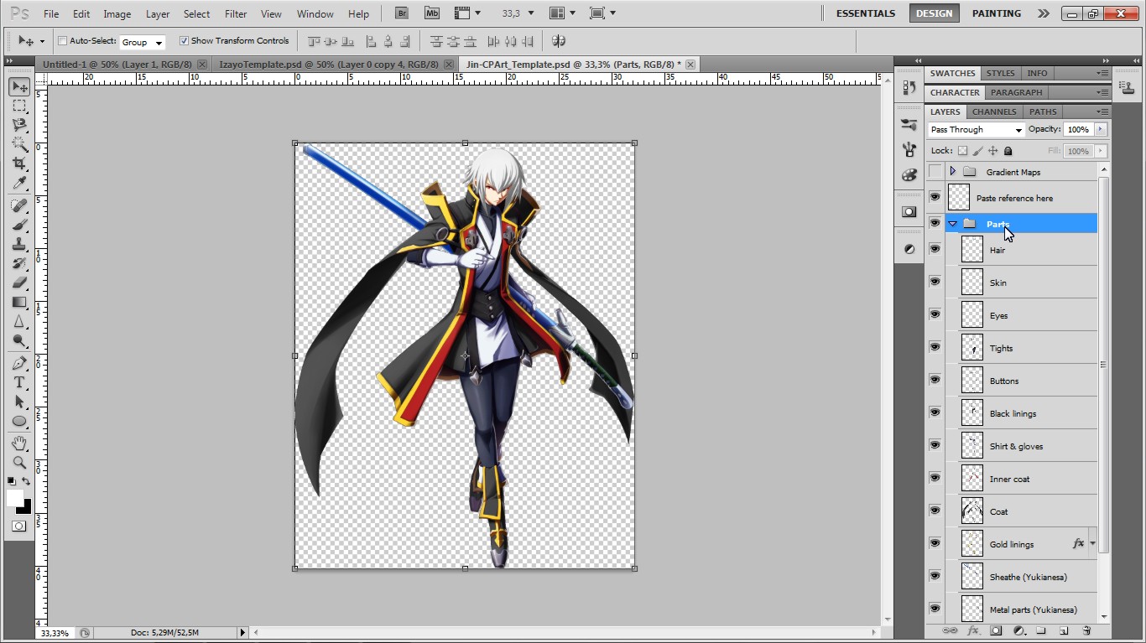Hide the Hair layer
The height and width of the screenshot is (643, 1146).
[x=935, y=249]
